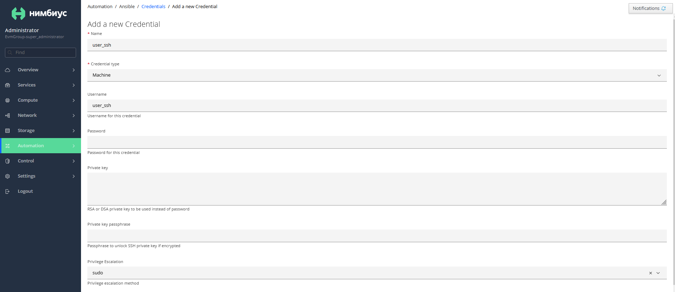Open the Notifications button
The width and height of the screenshot is (675, 292).
[x=650, y=8]
